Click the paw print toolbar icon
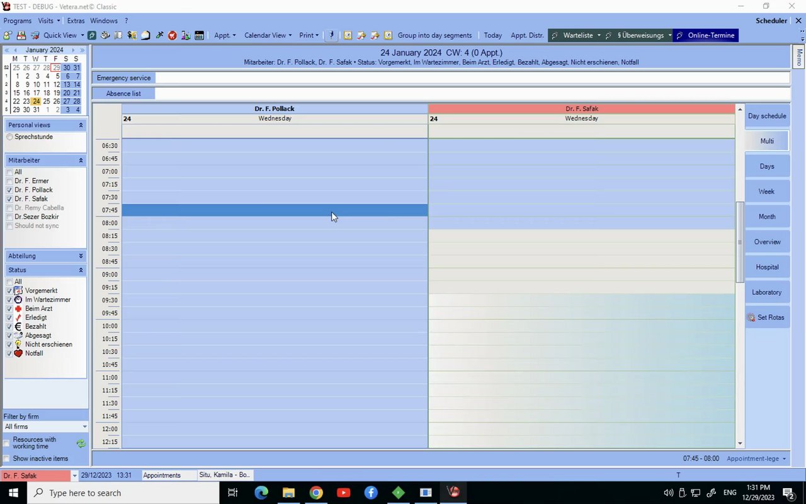Image resolution: width=806 pixels, height=504 pixels. tap(105, 35)
